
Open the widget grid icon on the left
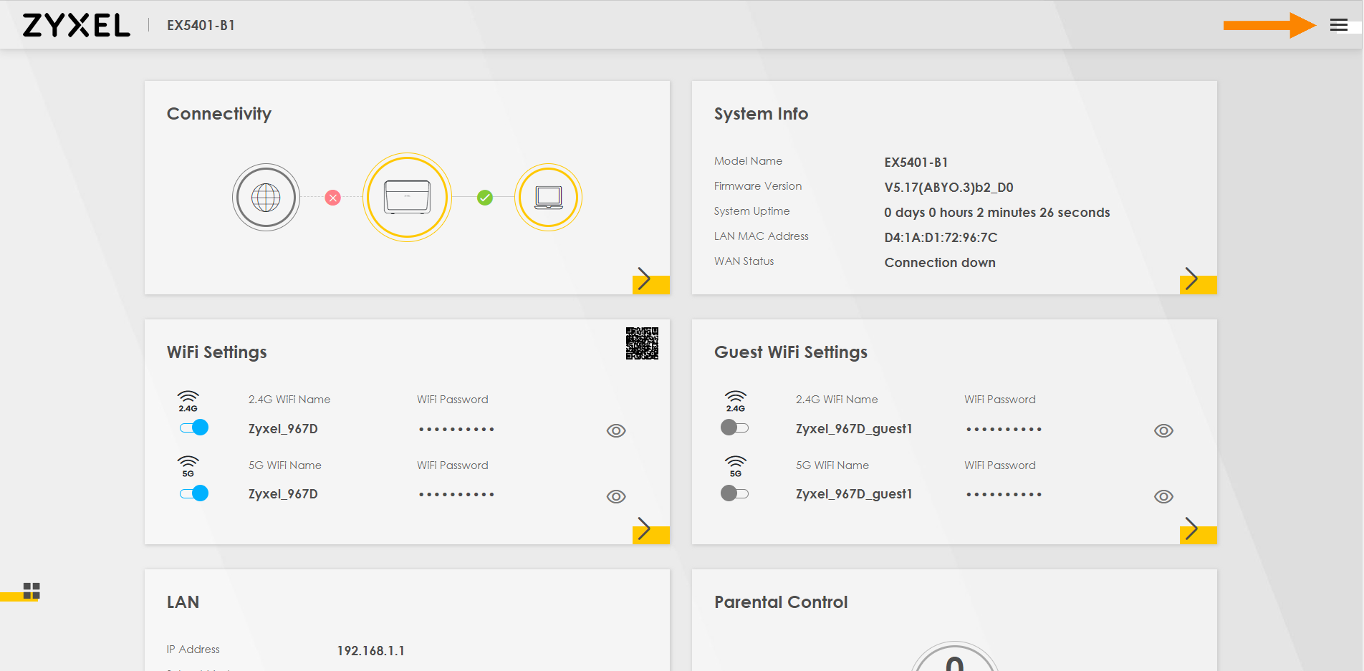[x=30, y=591]
